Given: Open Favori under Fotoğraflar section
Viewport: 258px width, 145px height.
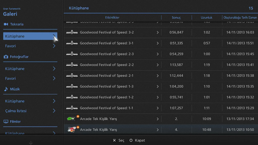Looking at the screenshot, I should click(11, 78).
